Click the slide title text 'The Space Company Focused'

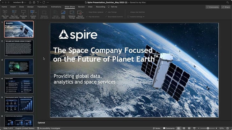coord(103,50)
